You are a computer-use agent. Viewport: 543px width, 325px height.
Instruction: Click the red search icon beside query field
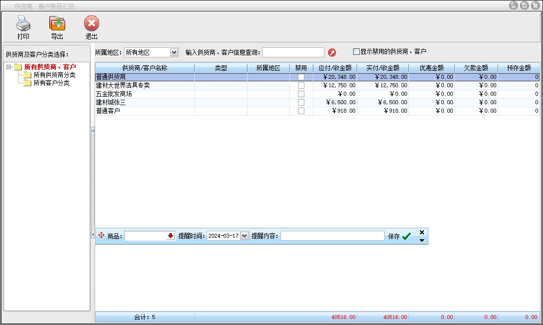click(x=332, y=52)
